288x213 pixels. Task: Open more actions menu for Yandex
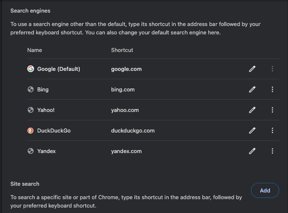pyautogui.click(x=272, y=151)
